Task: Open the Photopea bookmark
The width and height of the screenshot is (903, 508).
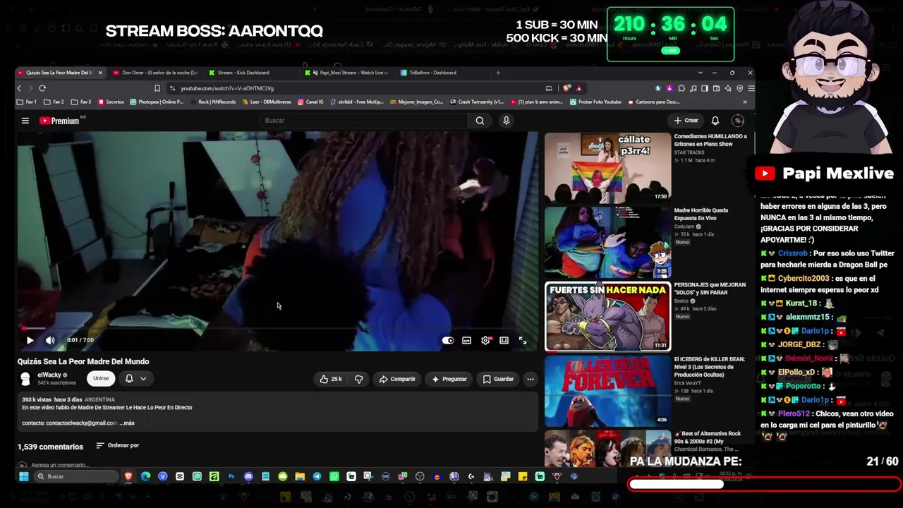Action: click(x=156, y=102)
